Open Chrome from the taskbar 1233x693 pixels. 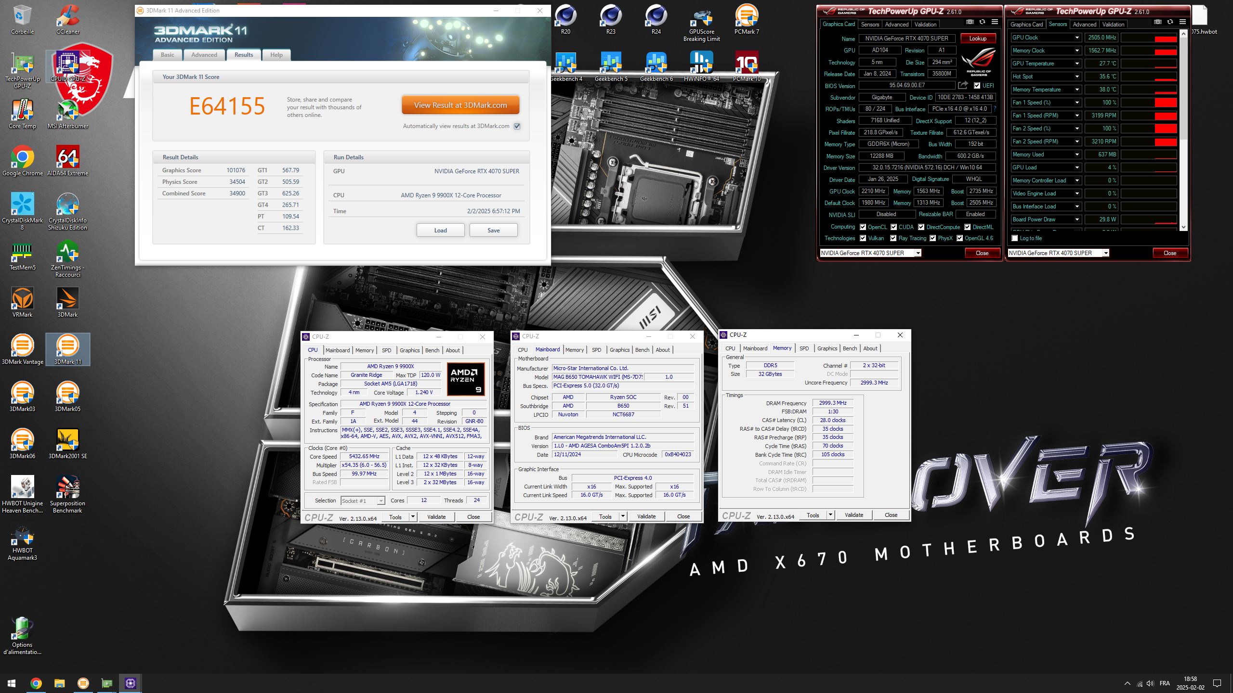(x=36, y=683)
